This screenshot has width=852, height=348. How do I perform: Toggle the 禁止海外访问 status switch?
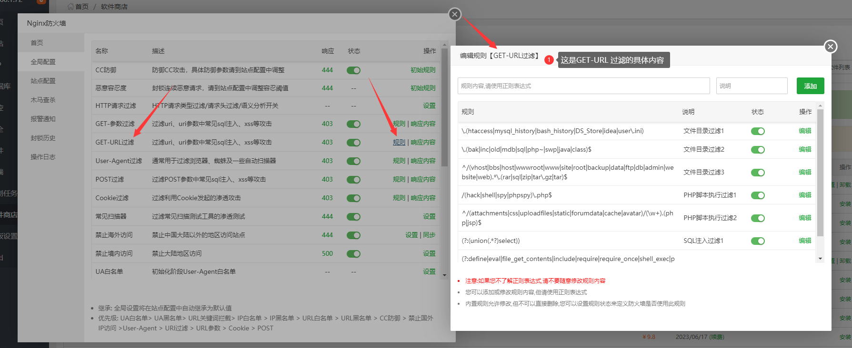click(353, 235)
